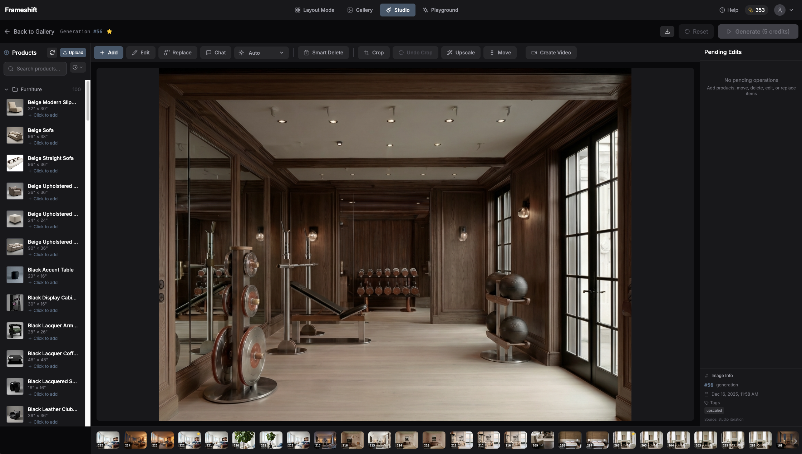The height and width of the screenshot is (454, 802).
Task: Collapse the Furniture folder
Action: [x=6, y=89]
